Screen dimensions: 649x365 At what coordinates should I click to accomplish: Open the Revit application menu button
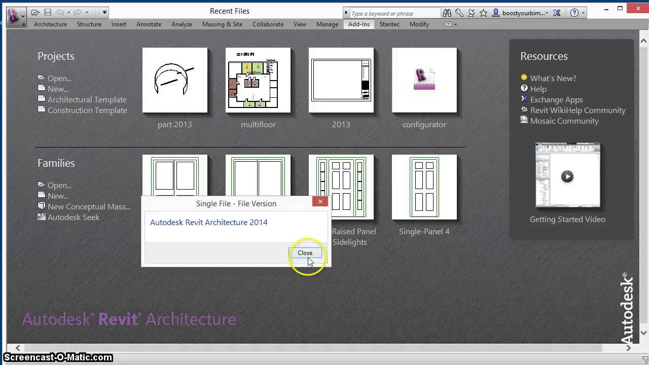(x=16, y=16)
